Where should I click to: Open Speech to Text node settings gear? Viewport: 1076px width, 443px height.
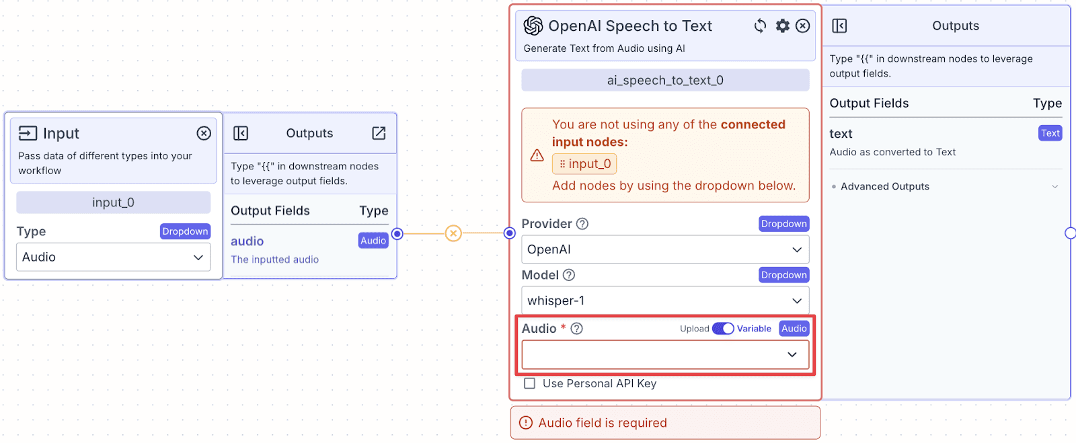(783, 26)
